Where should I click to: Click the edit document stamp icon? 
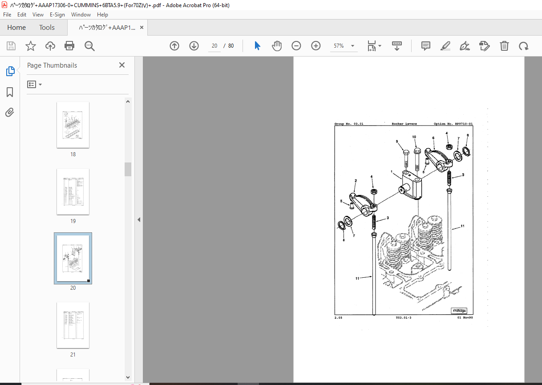point(485,46)
